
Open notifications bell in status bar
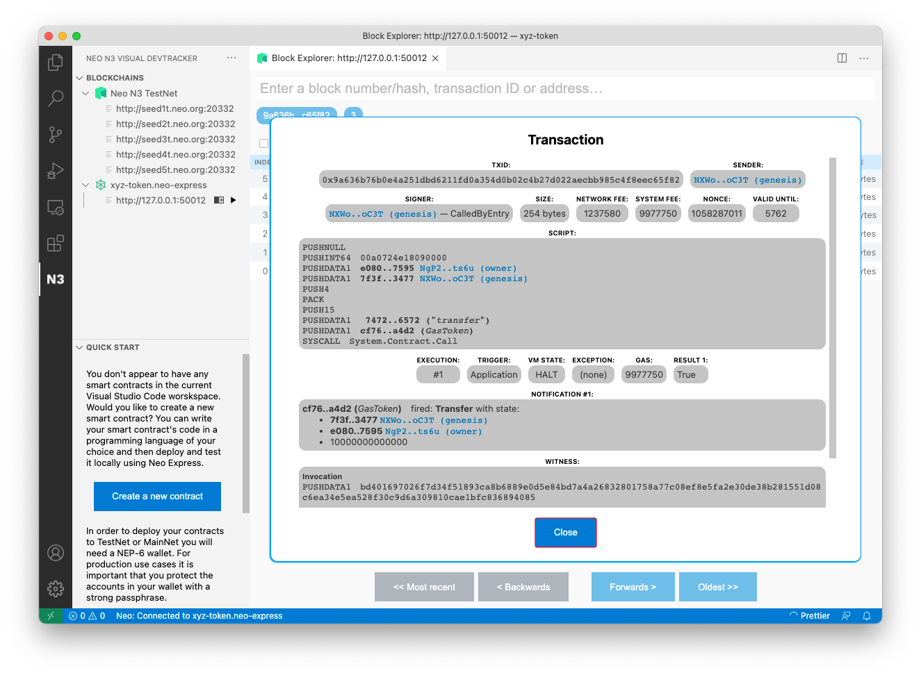867,616
